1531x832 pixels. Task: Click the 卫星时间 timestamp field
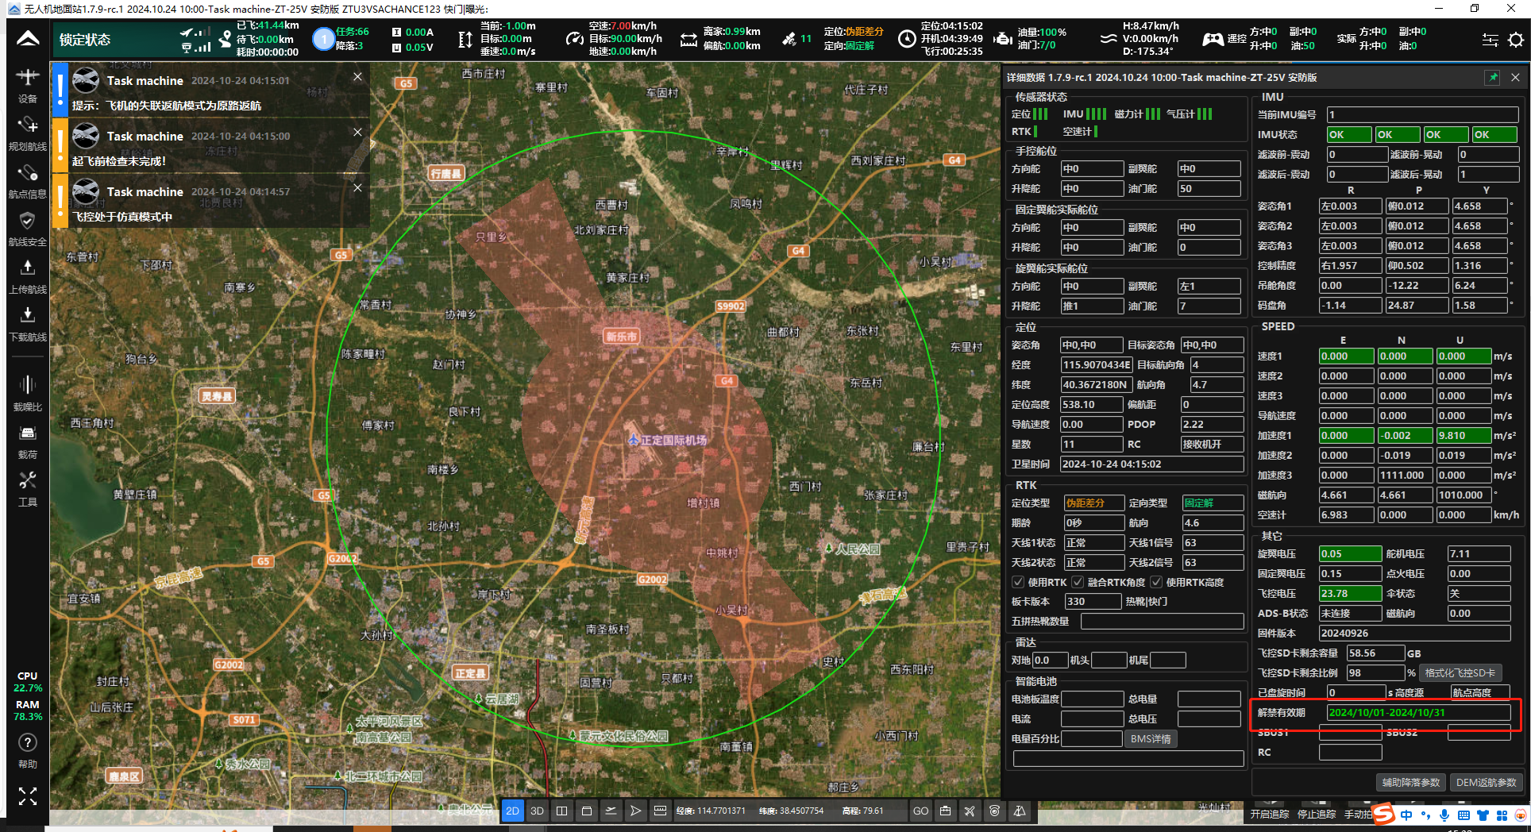1152,464
